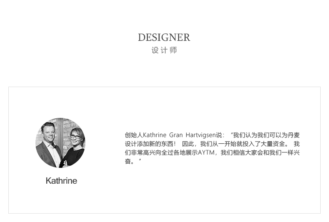This screenshot has height=222, width=329.
Task: Click the phrase 投入了大量资金
Action: (x=264, y=144)
